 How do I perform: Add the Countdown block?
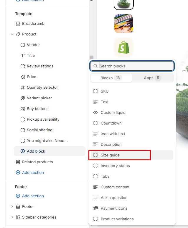111,123
